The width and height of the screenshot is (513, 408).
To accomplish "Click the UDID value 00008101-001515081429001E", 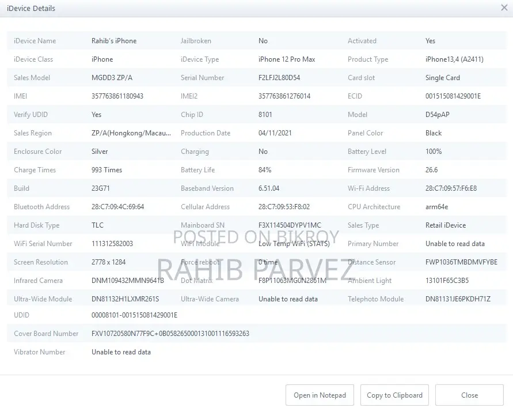I will (134, 315).
